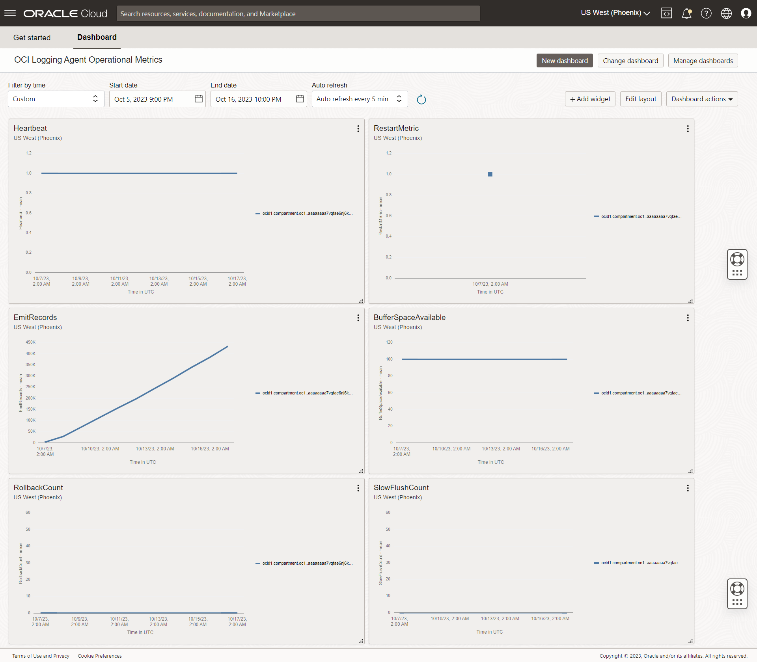Image resolution: width=757 pixels, height=662 pixels.
Task: Open the user profile avatar
Action: click(746, 13)
